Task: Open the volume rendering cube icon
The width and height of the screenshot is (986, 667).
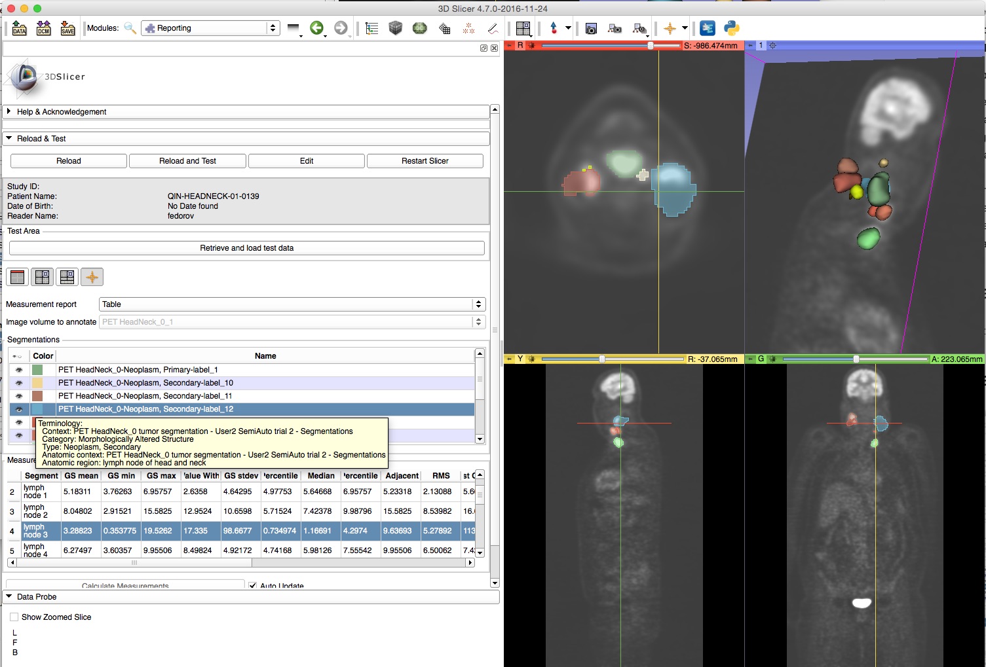Action: [x=395, y=28]
